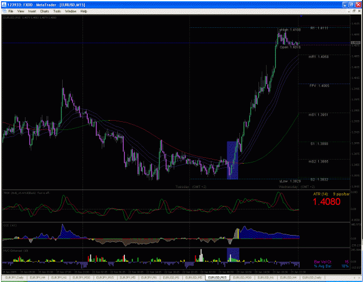
Task: Click the R1 : 1.4111 pivot label
Action: click(319, 28)
